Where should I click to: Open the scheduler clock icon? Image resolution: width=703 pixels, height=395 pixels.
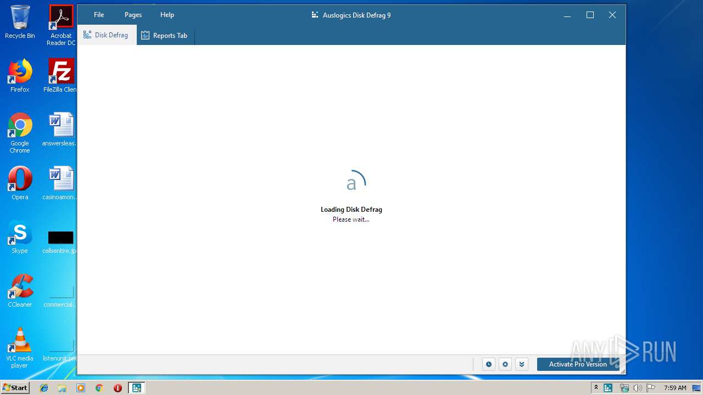coord(488,364)
